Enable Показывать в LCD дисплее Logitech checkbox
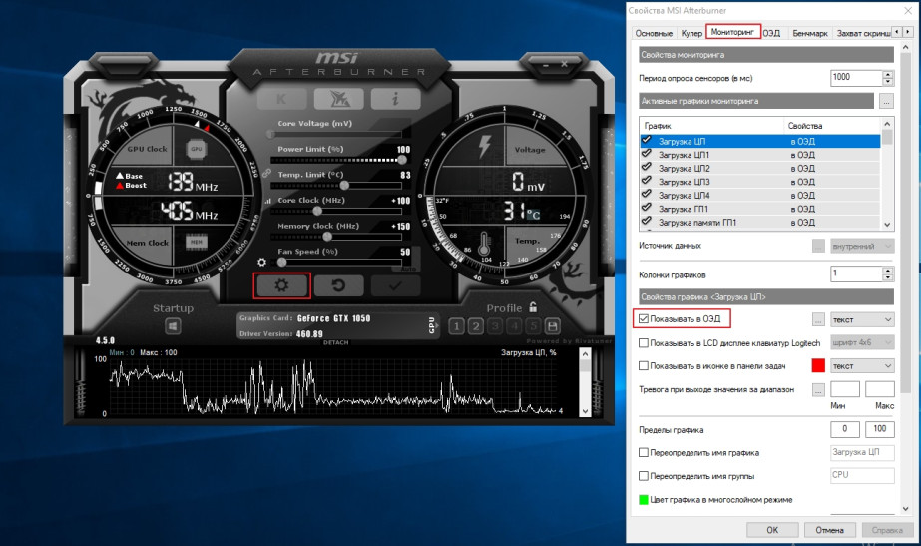 [x=644, y=342]
